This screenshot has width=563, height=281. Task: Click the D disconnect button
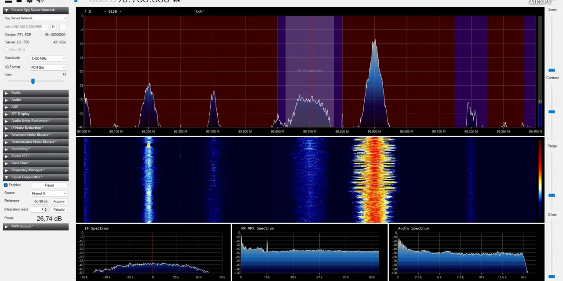(x=53, y=27)
